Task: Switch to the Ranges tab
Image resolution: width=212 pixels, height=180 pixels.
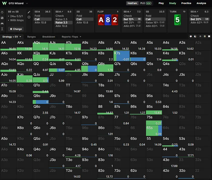Action: (x=31, y=37)
